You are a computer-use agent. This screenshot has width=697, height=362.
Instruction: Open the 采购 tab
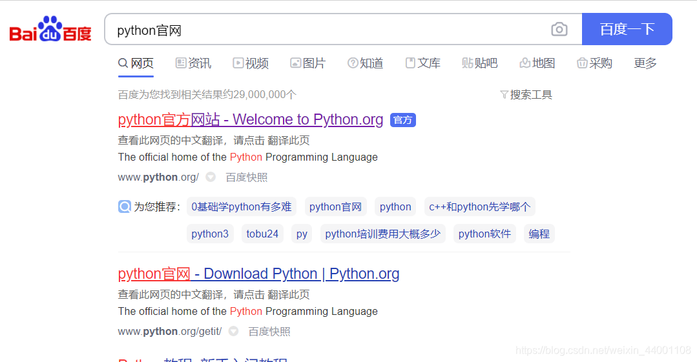pos(594,63)
